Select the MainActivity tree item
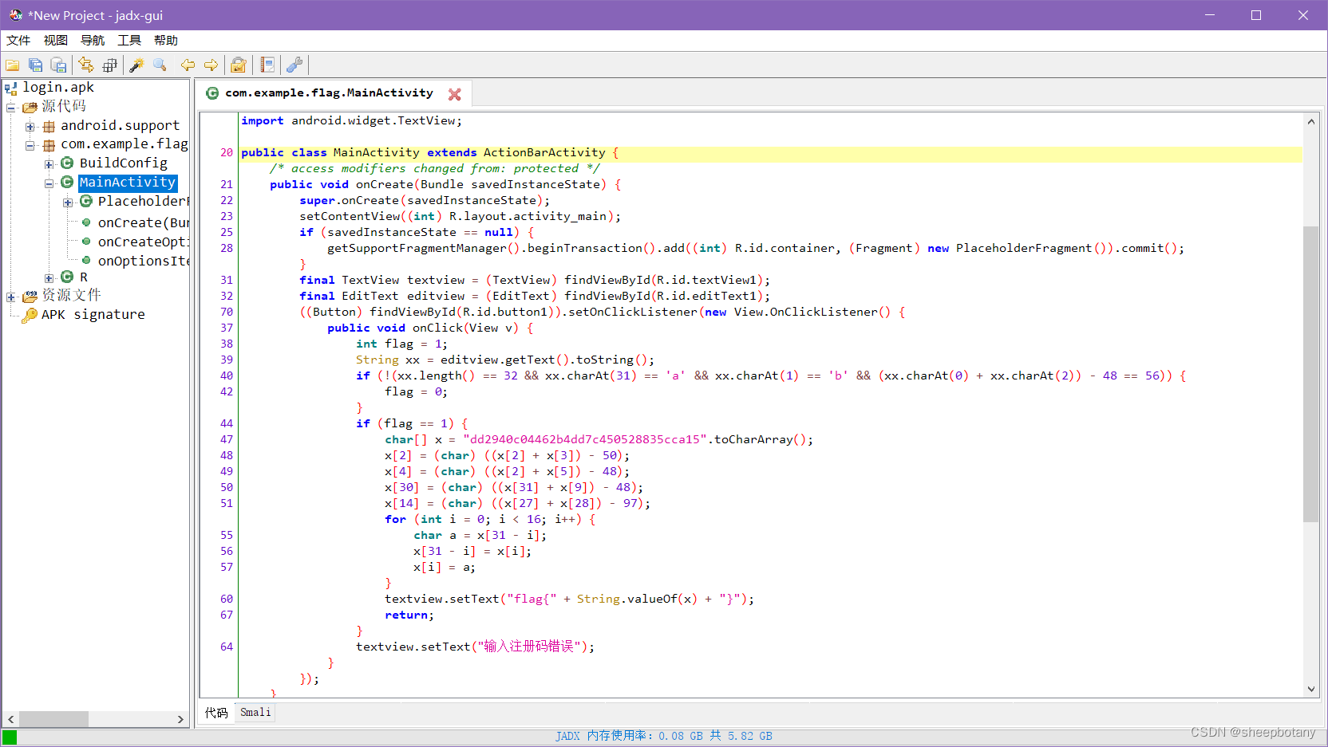Image resolution: width=1328 pixels, height=747 pixels. click(x=128, y=183)
